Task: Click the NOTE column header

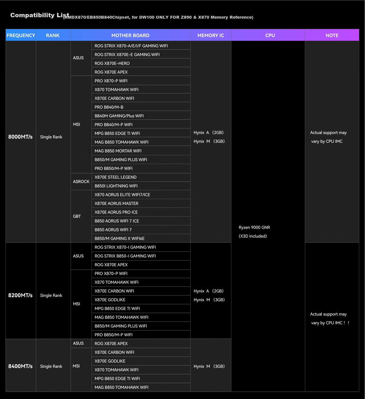Action: (x=332, y=35)
